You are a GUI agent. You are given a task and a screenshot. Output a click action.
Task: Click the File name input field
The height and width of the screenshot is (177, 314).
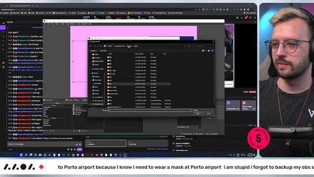pyautogui.click(x=150, y=110)
